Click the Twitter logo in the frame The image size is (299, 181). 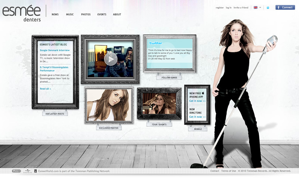tap(156, 43)
